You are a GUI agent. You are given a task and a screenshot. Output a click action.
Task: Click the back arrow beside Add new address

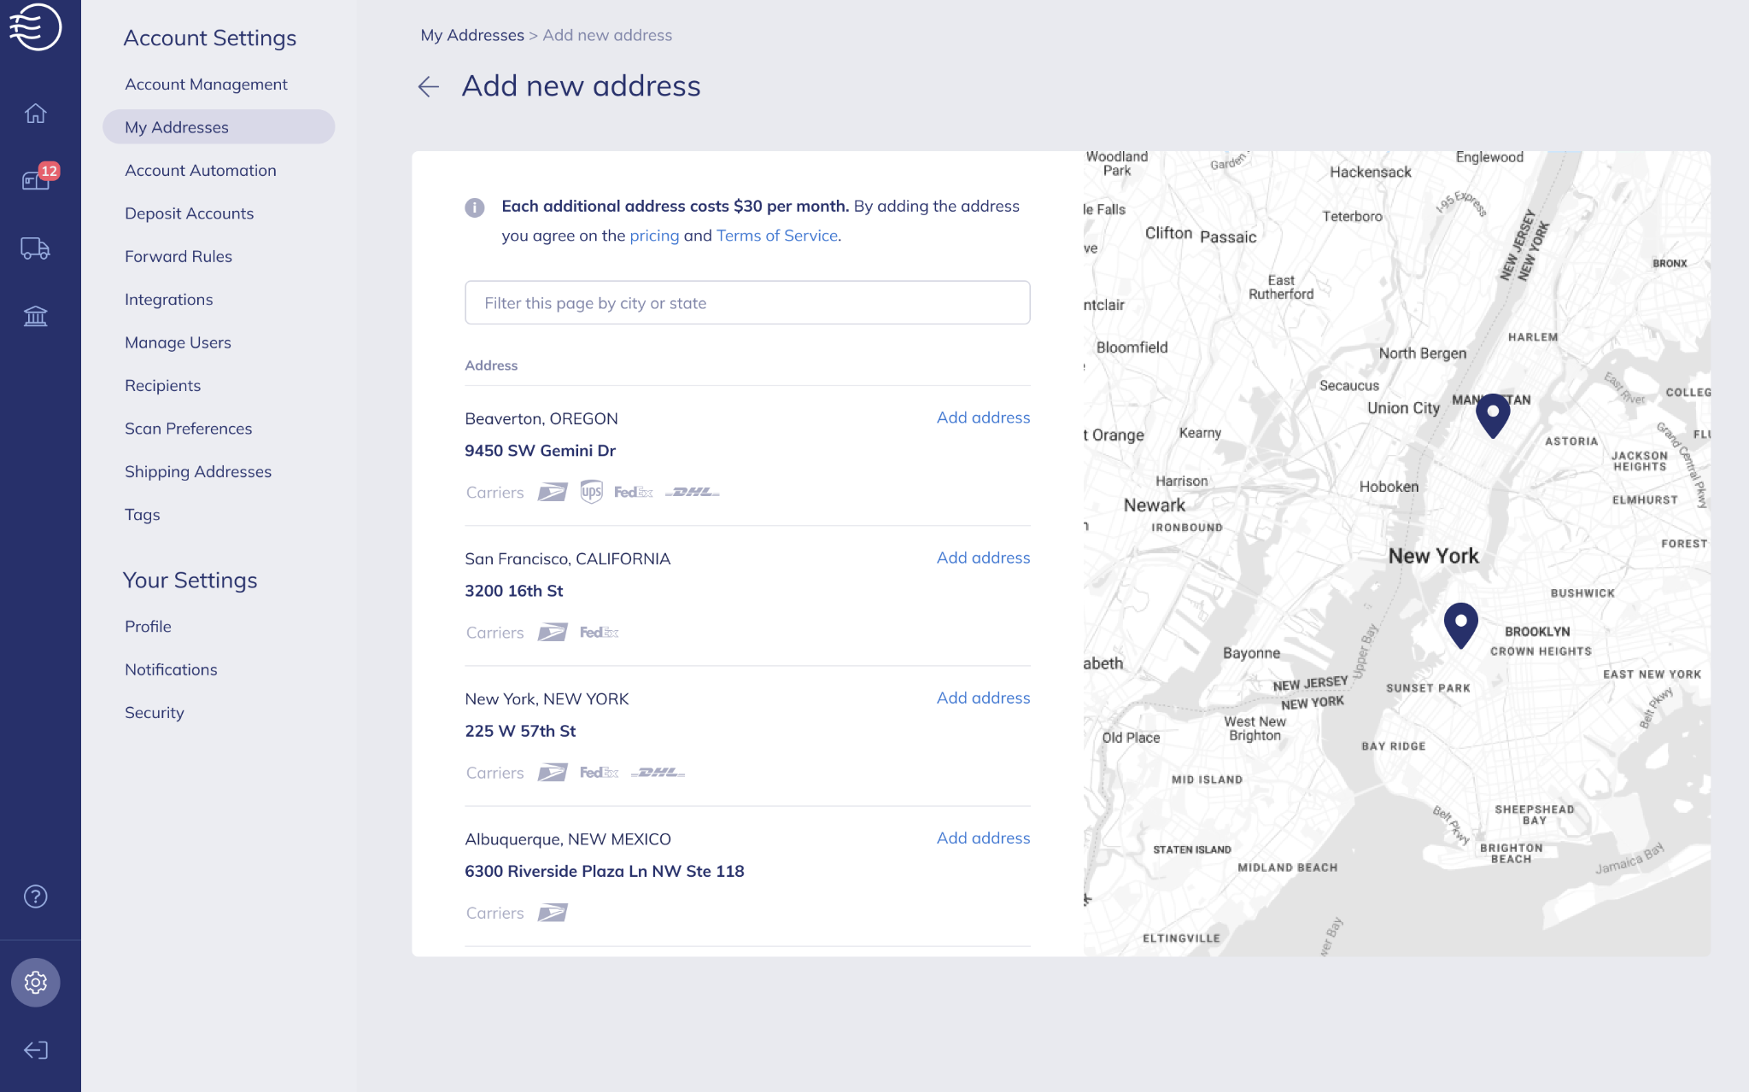(428, 86)
